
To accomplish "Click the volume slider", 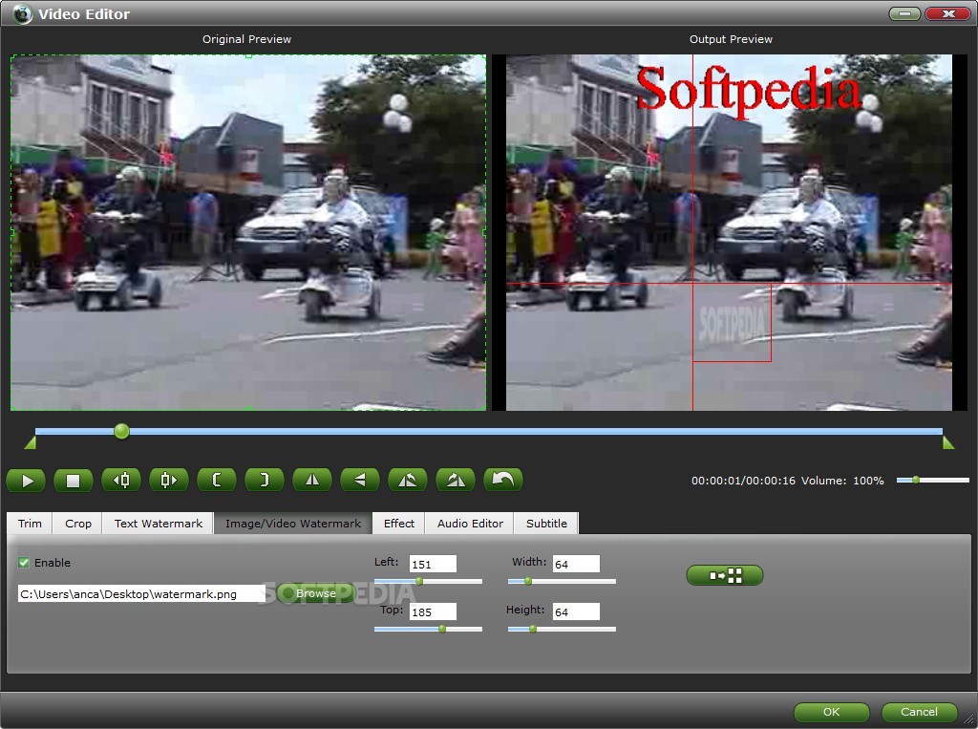I will (932, 480).
